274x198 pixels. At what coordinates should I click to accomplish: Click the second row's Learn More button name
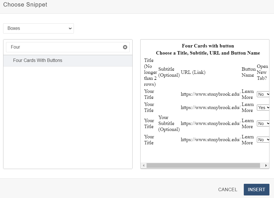click(247, 107)
